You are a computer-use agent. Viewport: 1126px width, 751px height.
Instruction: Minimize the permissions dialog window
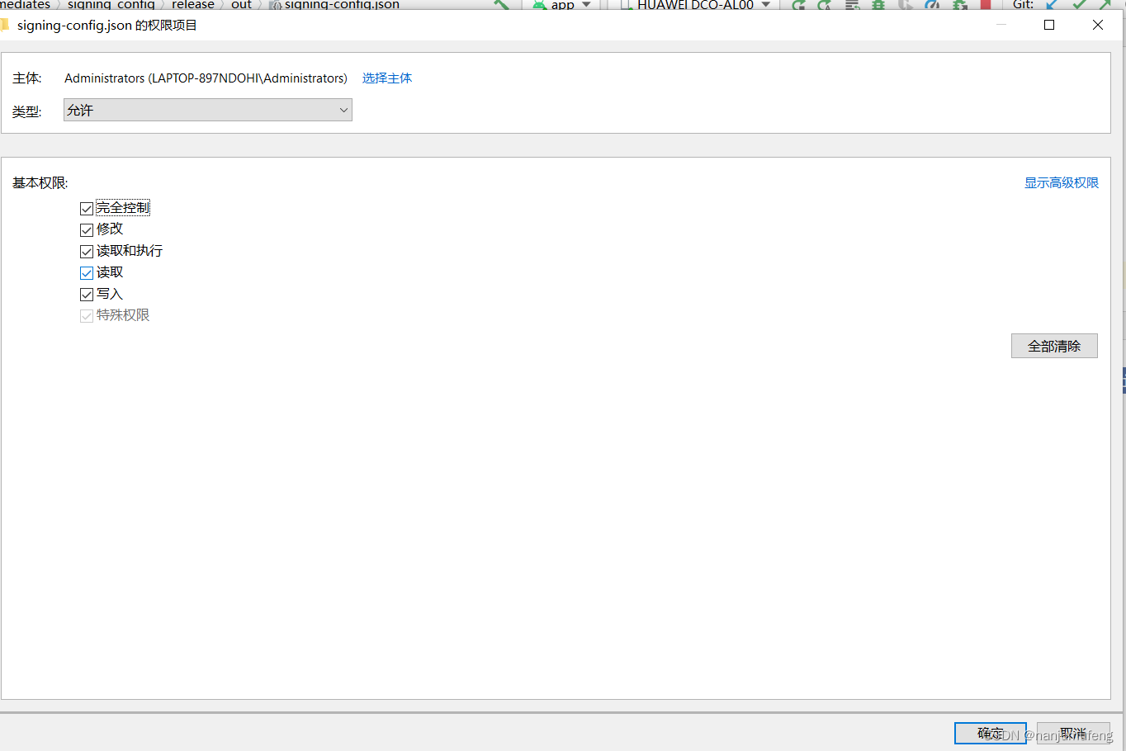click(x=1001, y=25)
